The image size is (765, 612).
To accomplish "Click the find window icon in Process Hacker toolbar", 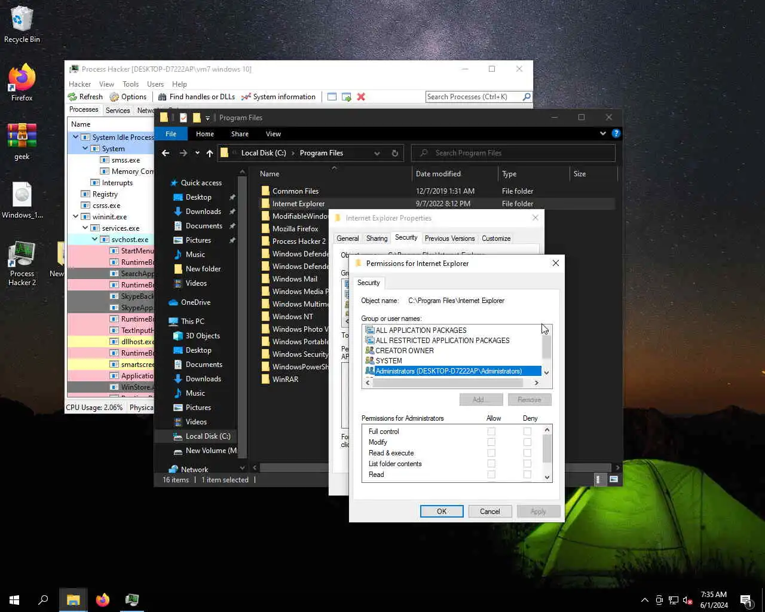I will pyautogui.click(x=332, y=97).
